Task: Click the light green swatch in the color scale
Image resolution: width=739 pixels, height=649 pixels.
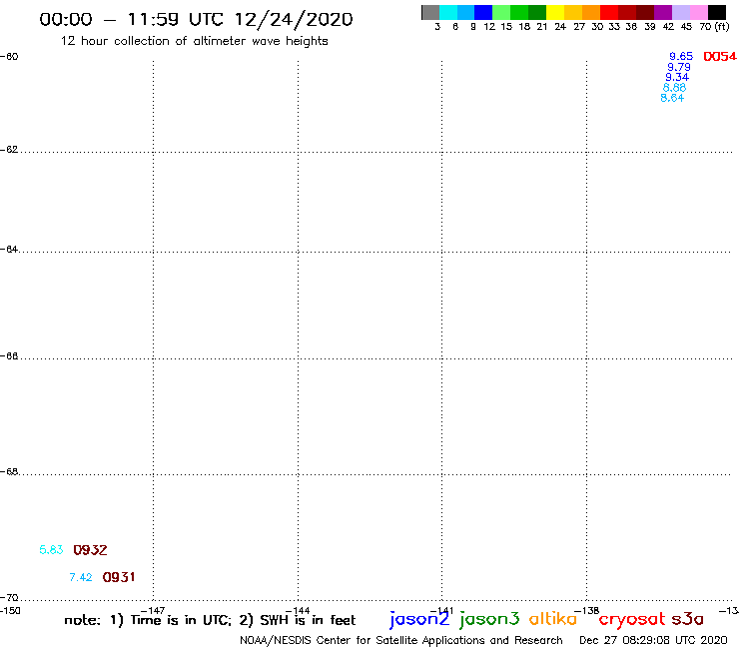Action: click(x=501, y=13)
